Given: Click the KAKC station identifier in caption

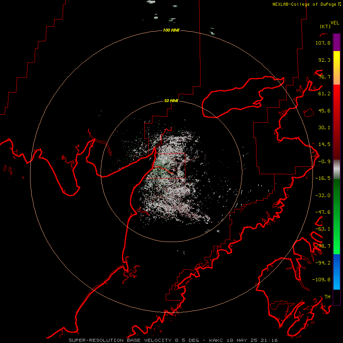Looking at the screenshot, I should tap(216, 340).
